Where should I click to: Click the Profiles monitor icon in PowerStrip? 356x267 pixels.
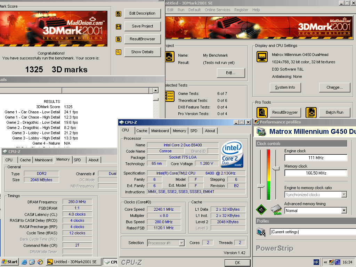point(261,232)
